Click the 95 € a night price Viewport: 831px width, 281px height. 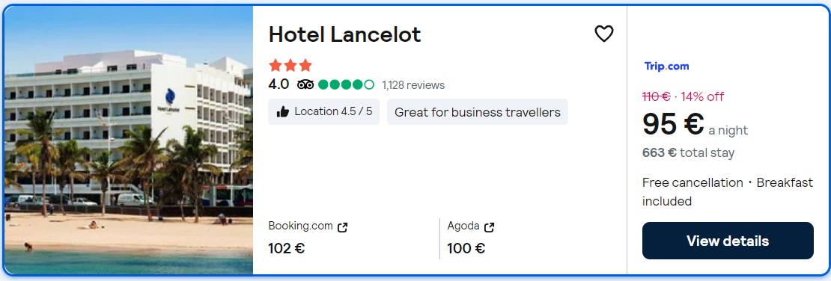695,124
